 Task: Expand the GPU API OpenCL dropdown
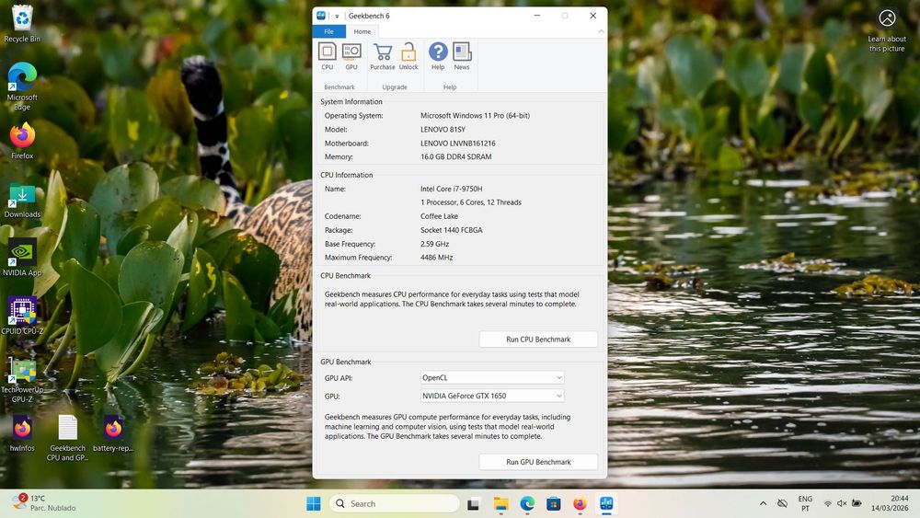492,378
